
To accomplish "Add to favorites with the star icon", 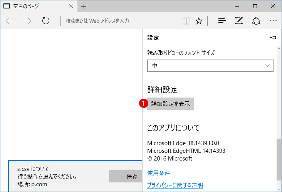I will click(x=199, y=21).
